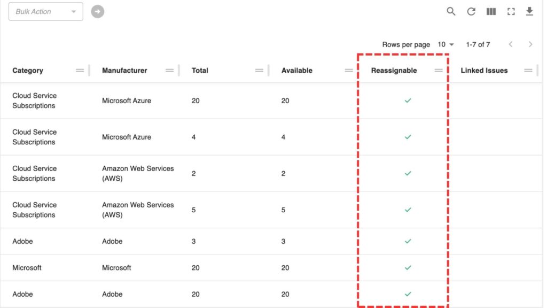547x308 pixels.
Task: Expand the rows per page selector
Action: 446,44
